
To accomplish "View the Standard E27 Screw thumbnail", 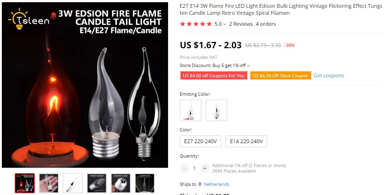I will 121,183.
